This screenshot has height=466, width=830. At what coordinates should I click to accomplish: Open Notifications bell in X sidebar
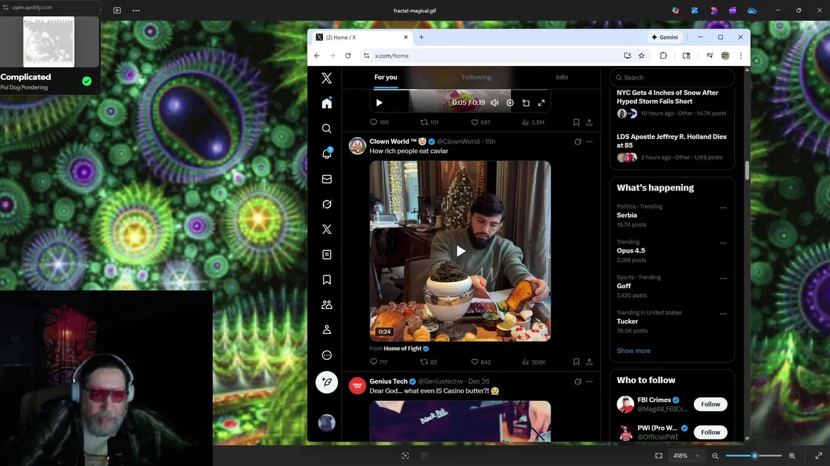327,153
